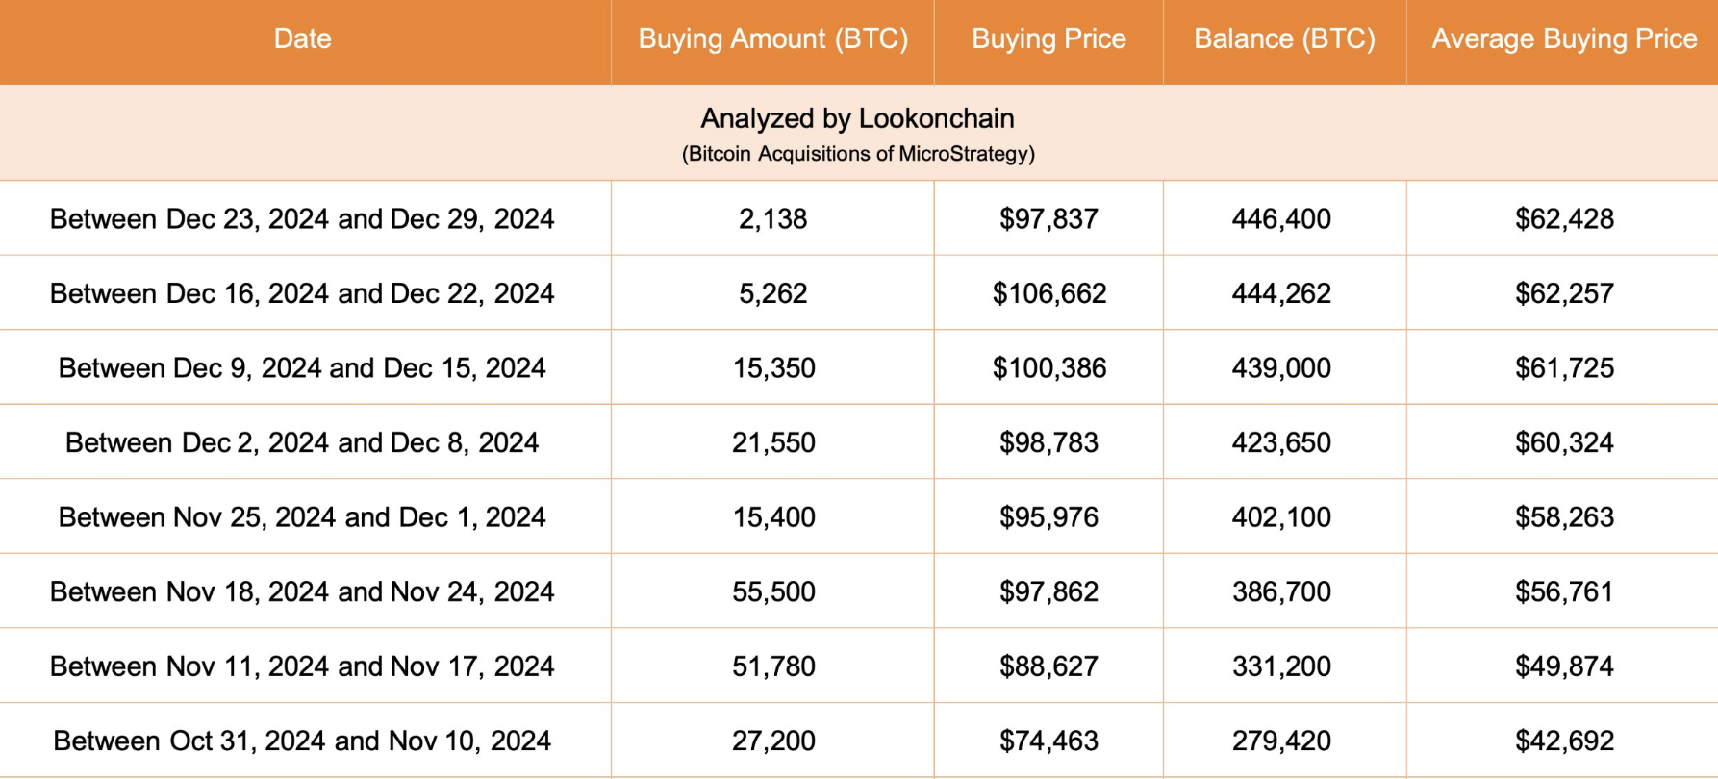
Task: Click the $62,428 average buying price cell
Action: [1564, 219]
